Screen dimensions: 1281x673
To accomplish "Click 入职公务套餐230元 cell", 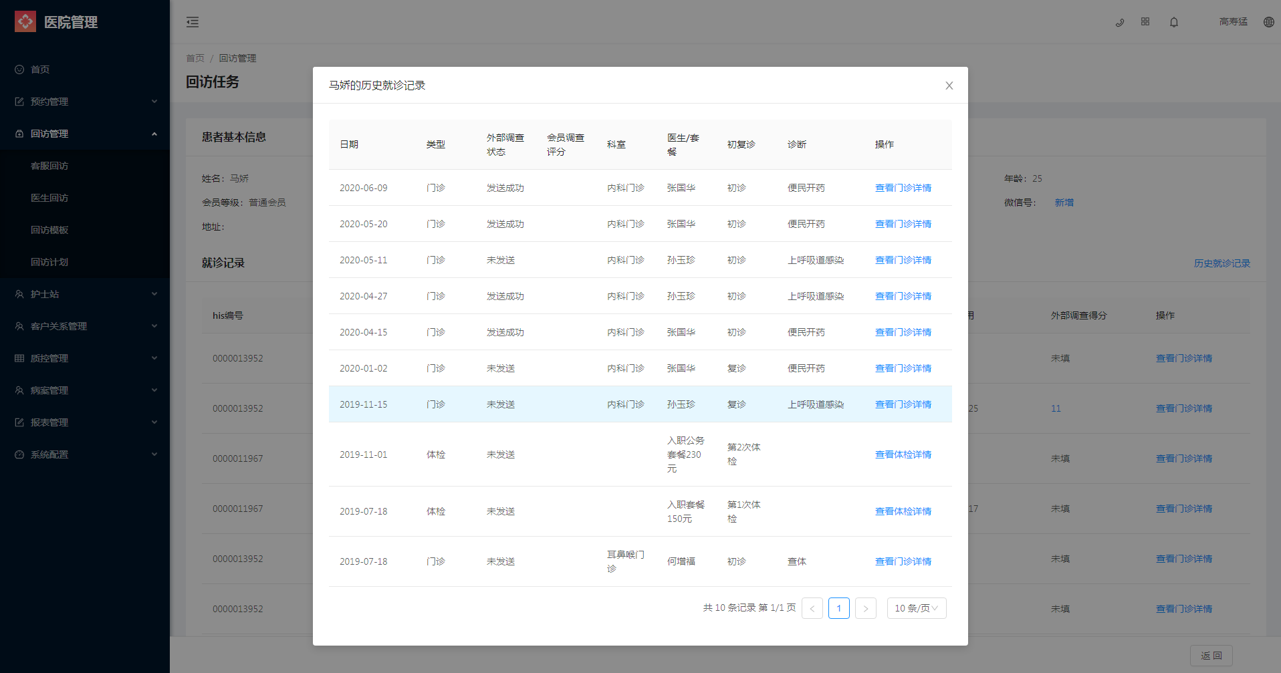I will 686,454.
